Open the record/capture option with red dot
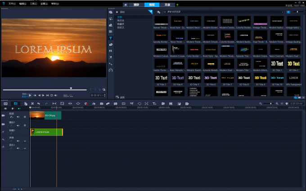The width and height of the screenshot is (306, 191). click(x=86, y=104)
